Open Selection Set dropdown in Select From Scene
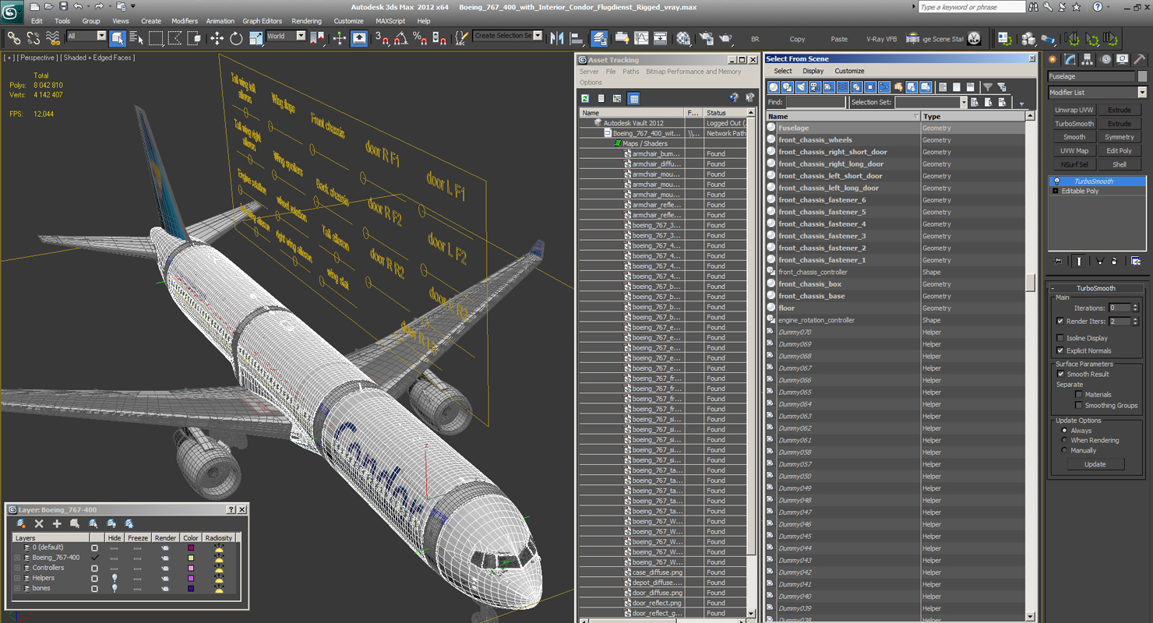Image resolution: width=1153 pixels, height=623 pixels. pos(963,102)
